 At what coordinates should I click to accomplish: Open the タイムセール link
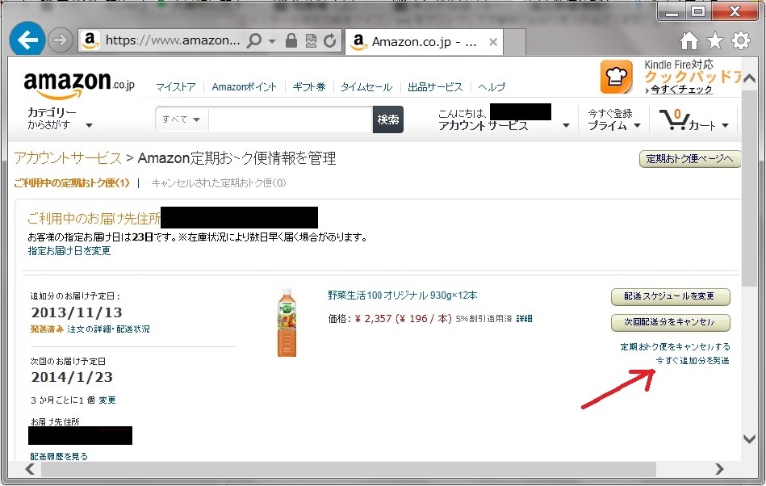[x=366, y=87]
